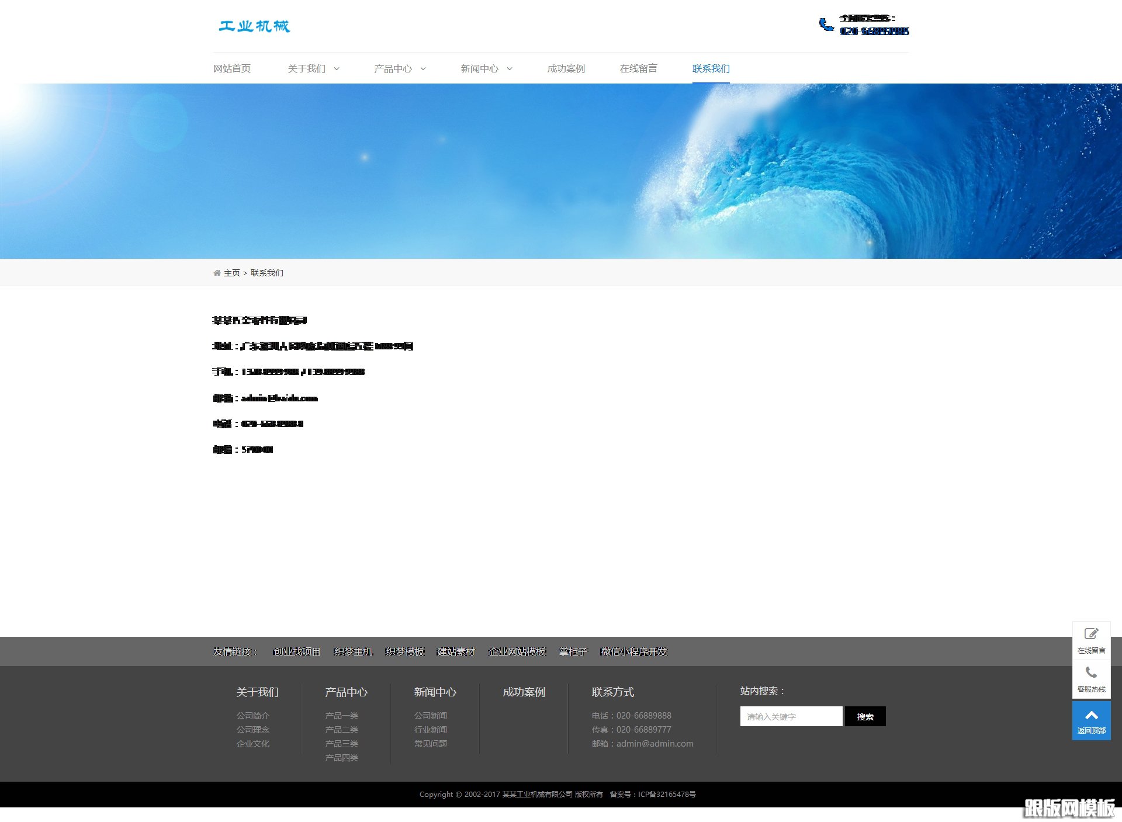Viewport: 1122px width, 822px height.
Task: Expand the 新闻中心 dropdown arrow
Action: coord(510,69)
